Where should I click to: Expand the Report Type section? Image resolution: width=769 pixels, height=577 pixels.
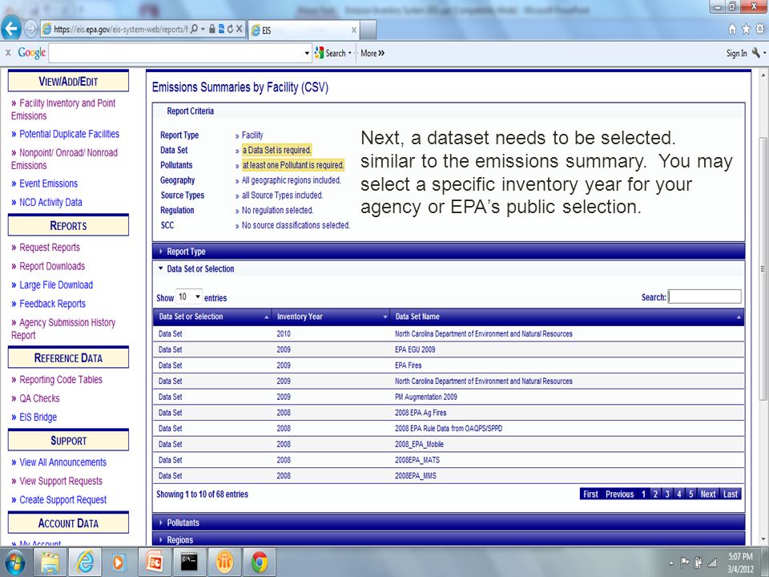[x=449, y=251]
